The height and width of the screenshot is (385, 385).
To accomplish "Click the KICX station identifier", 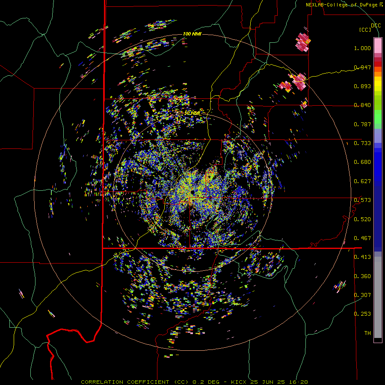I will [x=239, y=382].
